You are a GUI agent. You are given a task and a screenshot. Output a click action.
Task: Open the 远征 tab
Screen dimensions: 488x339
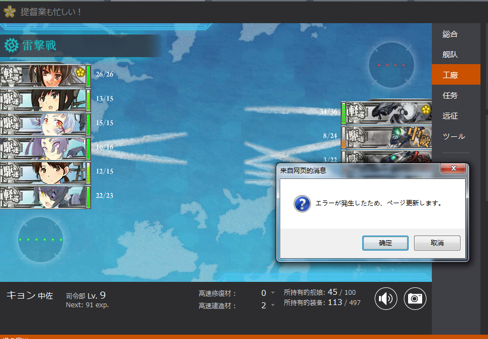pos(456,116)
